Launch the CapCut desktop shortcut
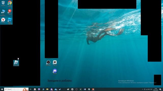163x91 pixels. pos(55,63)
